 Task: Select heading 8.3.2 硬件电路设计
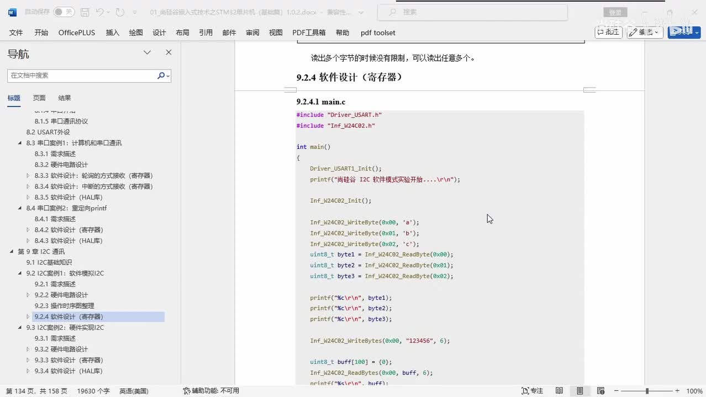coord(61,165)
